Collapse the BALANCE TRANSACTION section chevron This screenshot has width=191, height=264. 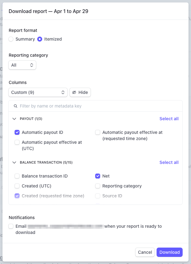tap(14, 162)
